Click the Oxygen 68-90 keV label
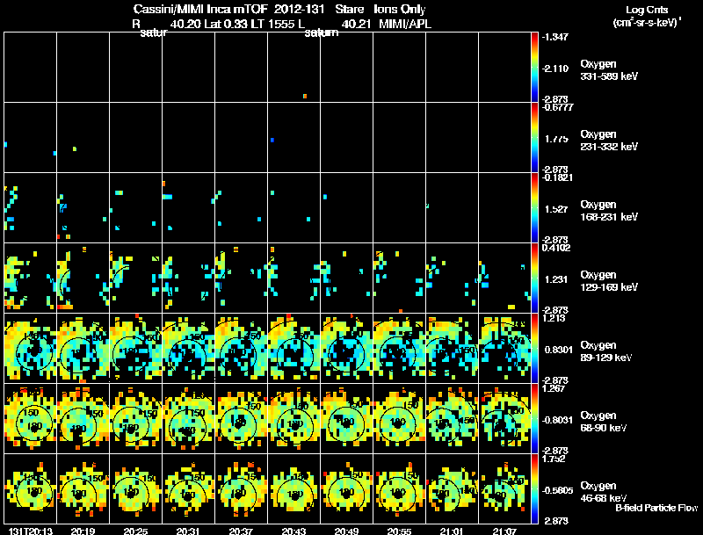This screenshot has width=703, height=535. [x=604, y=422]
